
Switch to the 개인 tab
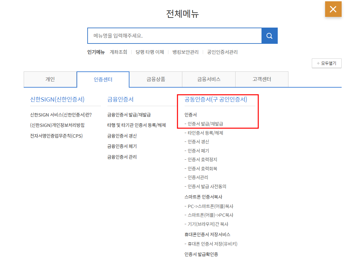coord(50,79)
